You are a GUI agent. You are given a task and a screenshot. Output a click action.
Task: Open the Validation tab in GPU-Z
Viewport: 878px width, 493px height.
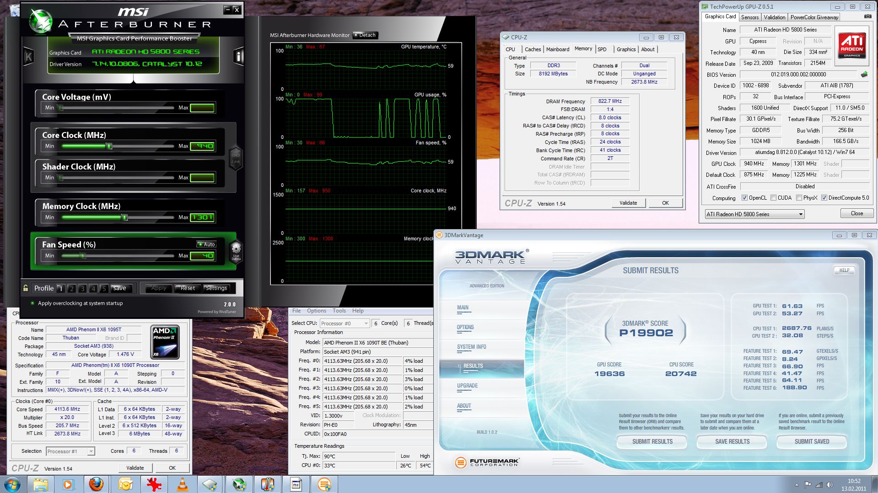pos(775,17)
